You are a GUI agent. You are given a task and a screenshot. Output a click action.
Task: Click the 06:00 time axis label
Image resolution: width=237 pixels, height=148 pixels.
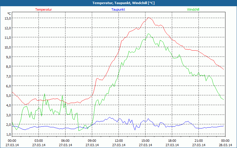pyautogui.click(x=65, y=141)
